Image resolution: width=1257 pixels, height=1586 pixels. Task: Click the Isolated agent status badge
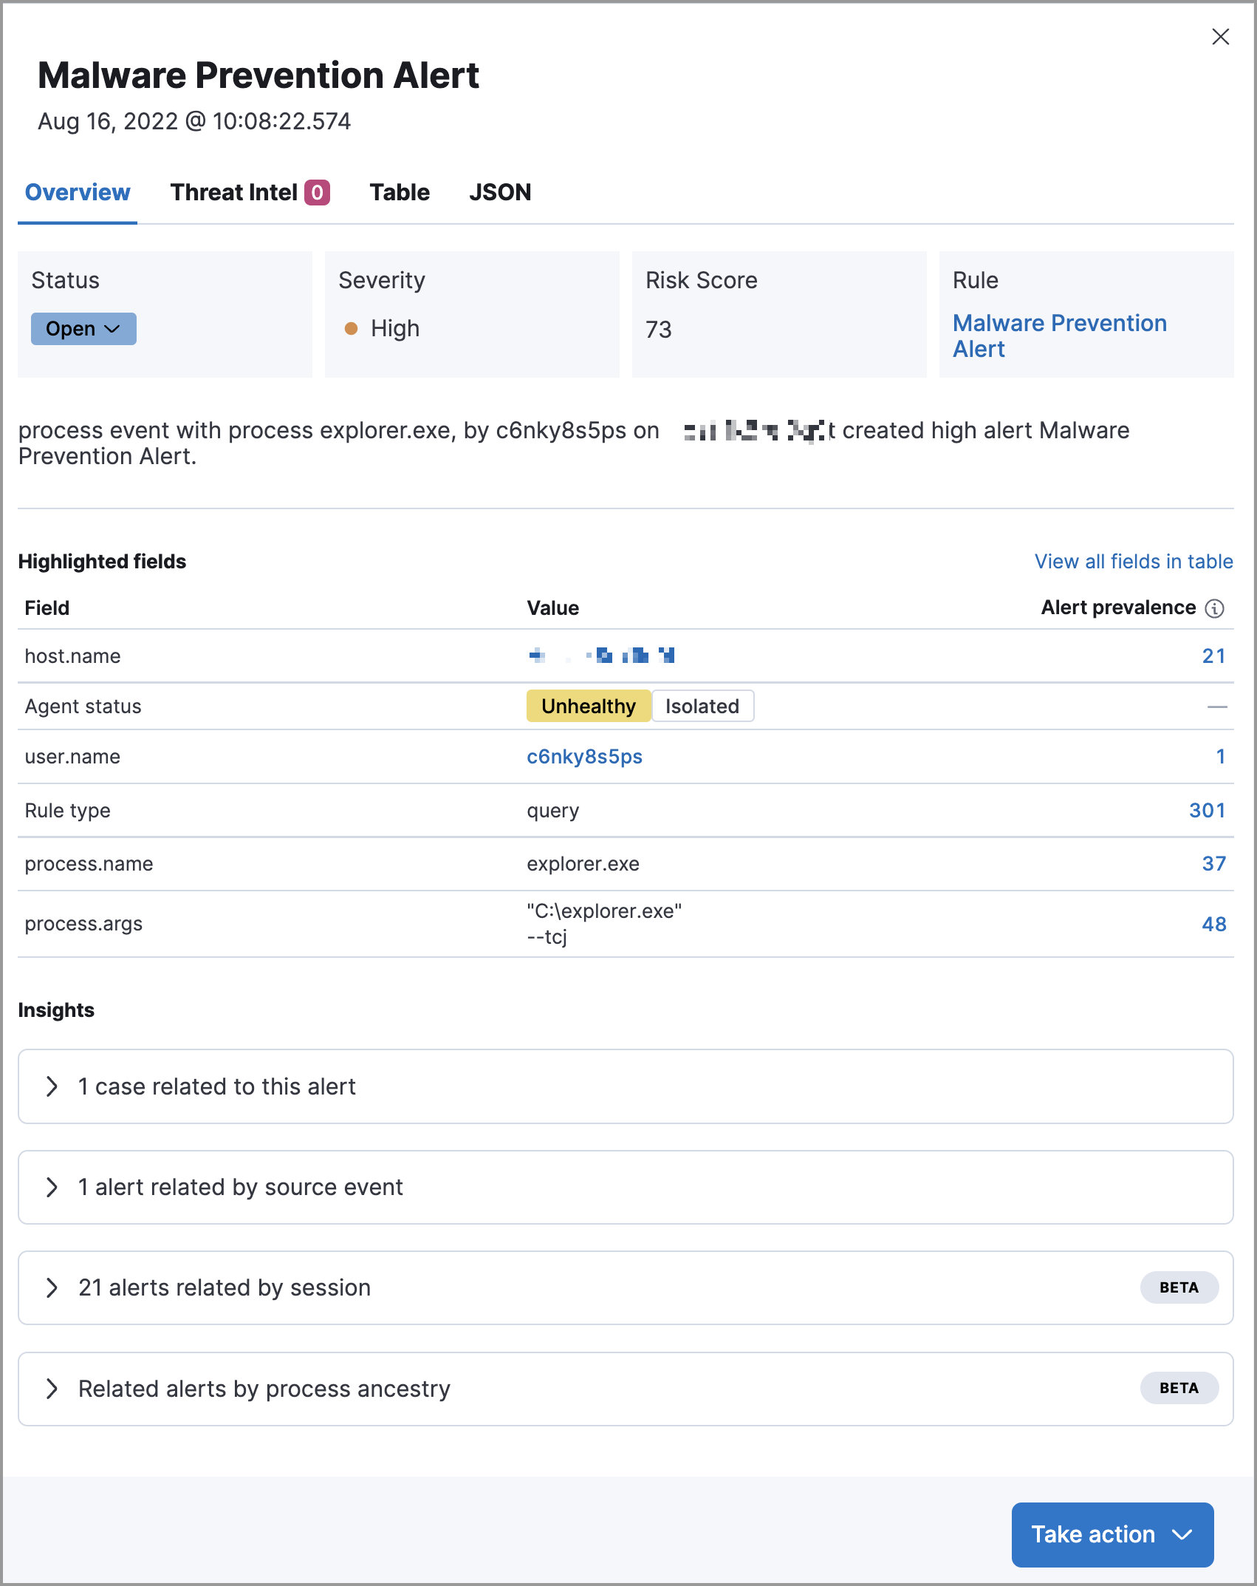pyautogui.click(x=702, y=707)
